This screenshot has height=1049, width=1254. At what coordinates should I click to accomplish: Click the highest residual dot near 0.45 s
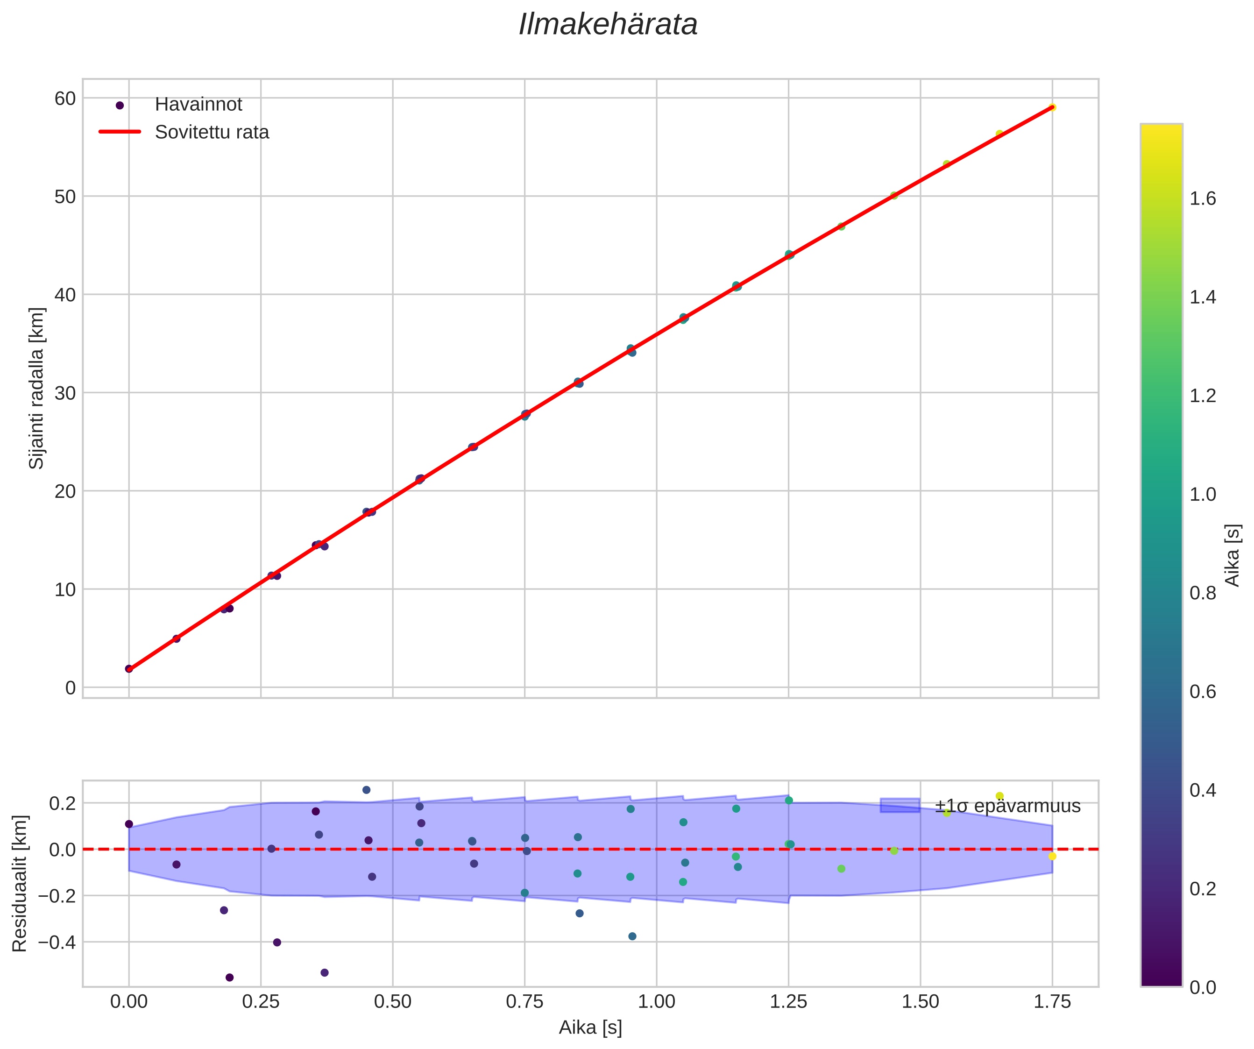[367, 790]
